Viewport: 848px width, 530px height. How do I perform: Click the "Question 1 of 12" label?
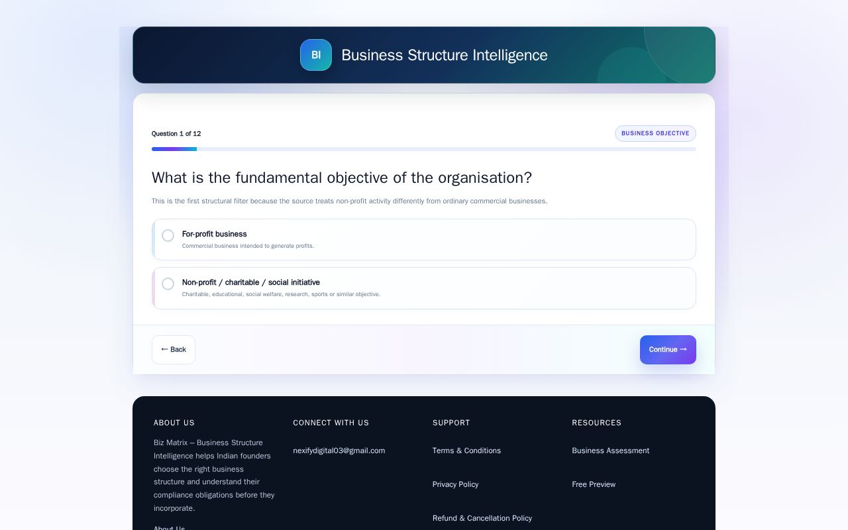(x=176, y=134)
